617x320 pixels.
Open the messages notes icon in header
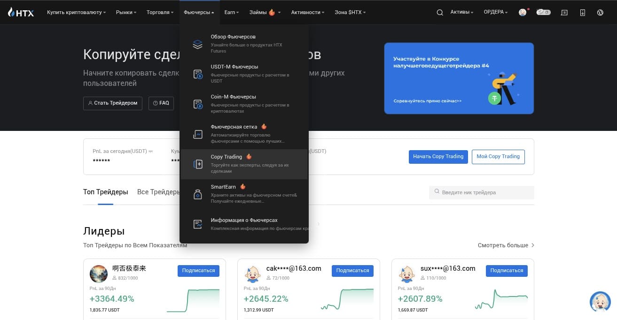(564, 13)
